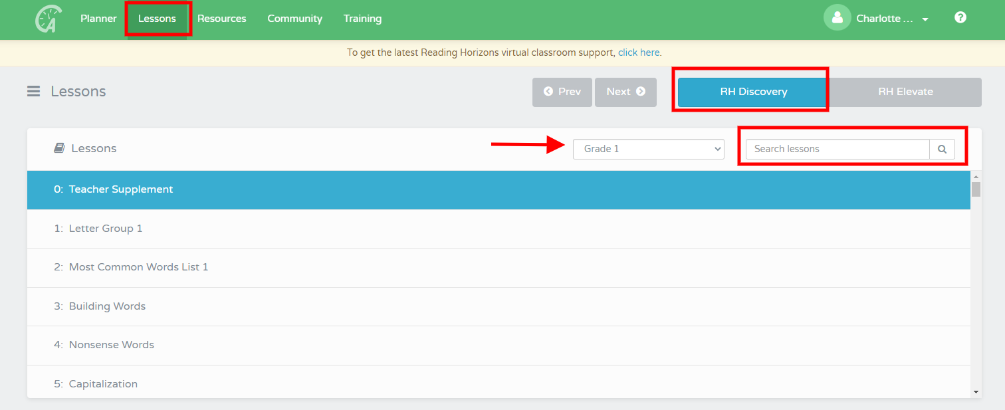
Task: Toggle the hamburger menu beside Lessons heading
Action: (x=33, y=91)
